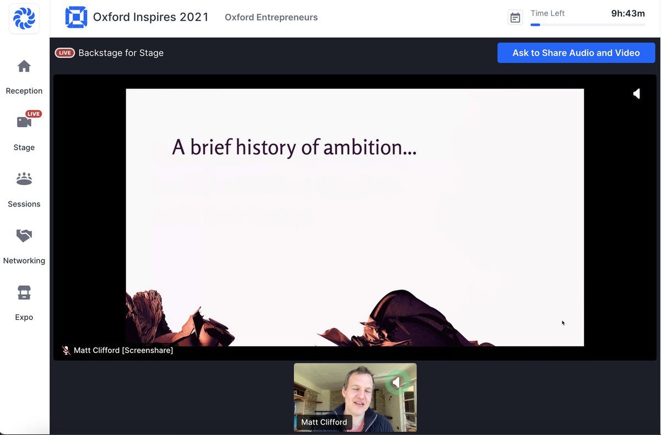Image resolution: width=661 pixels, height=435 pixels.
Task: Open the Networking area
Action: (24, 246)
